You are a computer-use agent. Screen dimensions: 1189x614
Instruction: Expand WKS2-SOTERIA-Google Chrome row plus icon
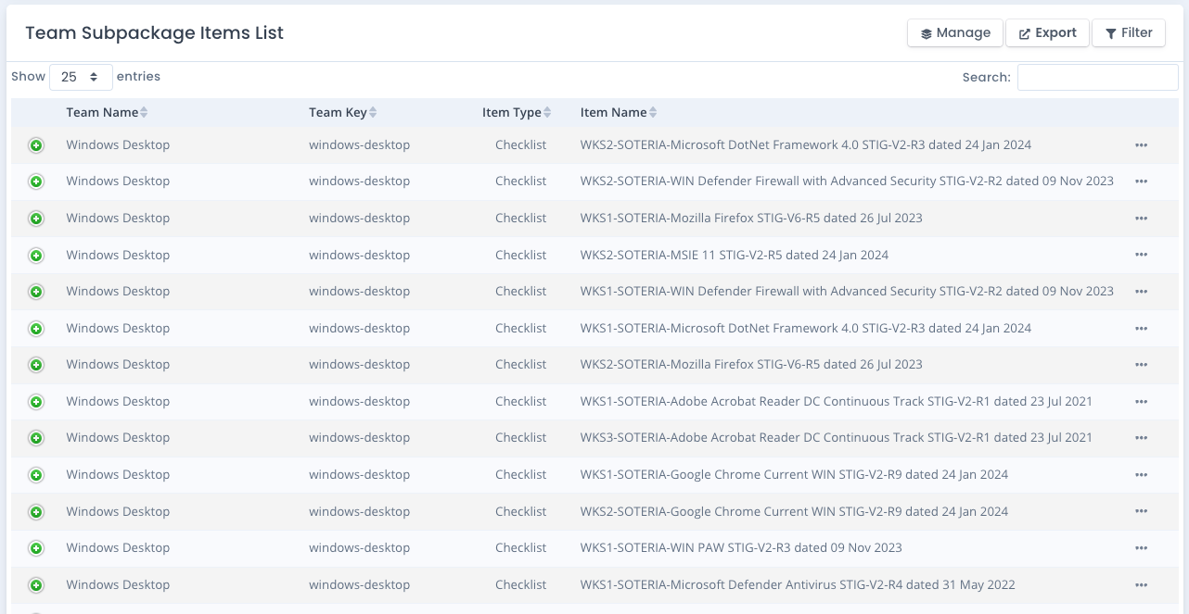pyautogui.click(x=36, y=512)
